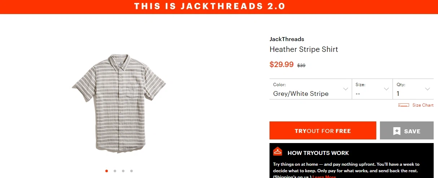Click the striped shirt product image
The height and width of the screenshot is (178, 438).
tap(119, 102)
